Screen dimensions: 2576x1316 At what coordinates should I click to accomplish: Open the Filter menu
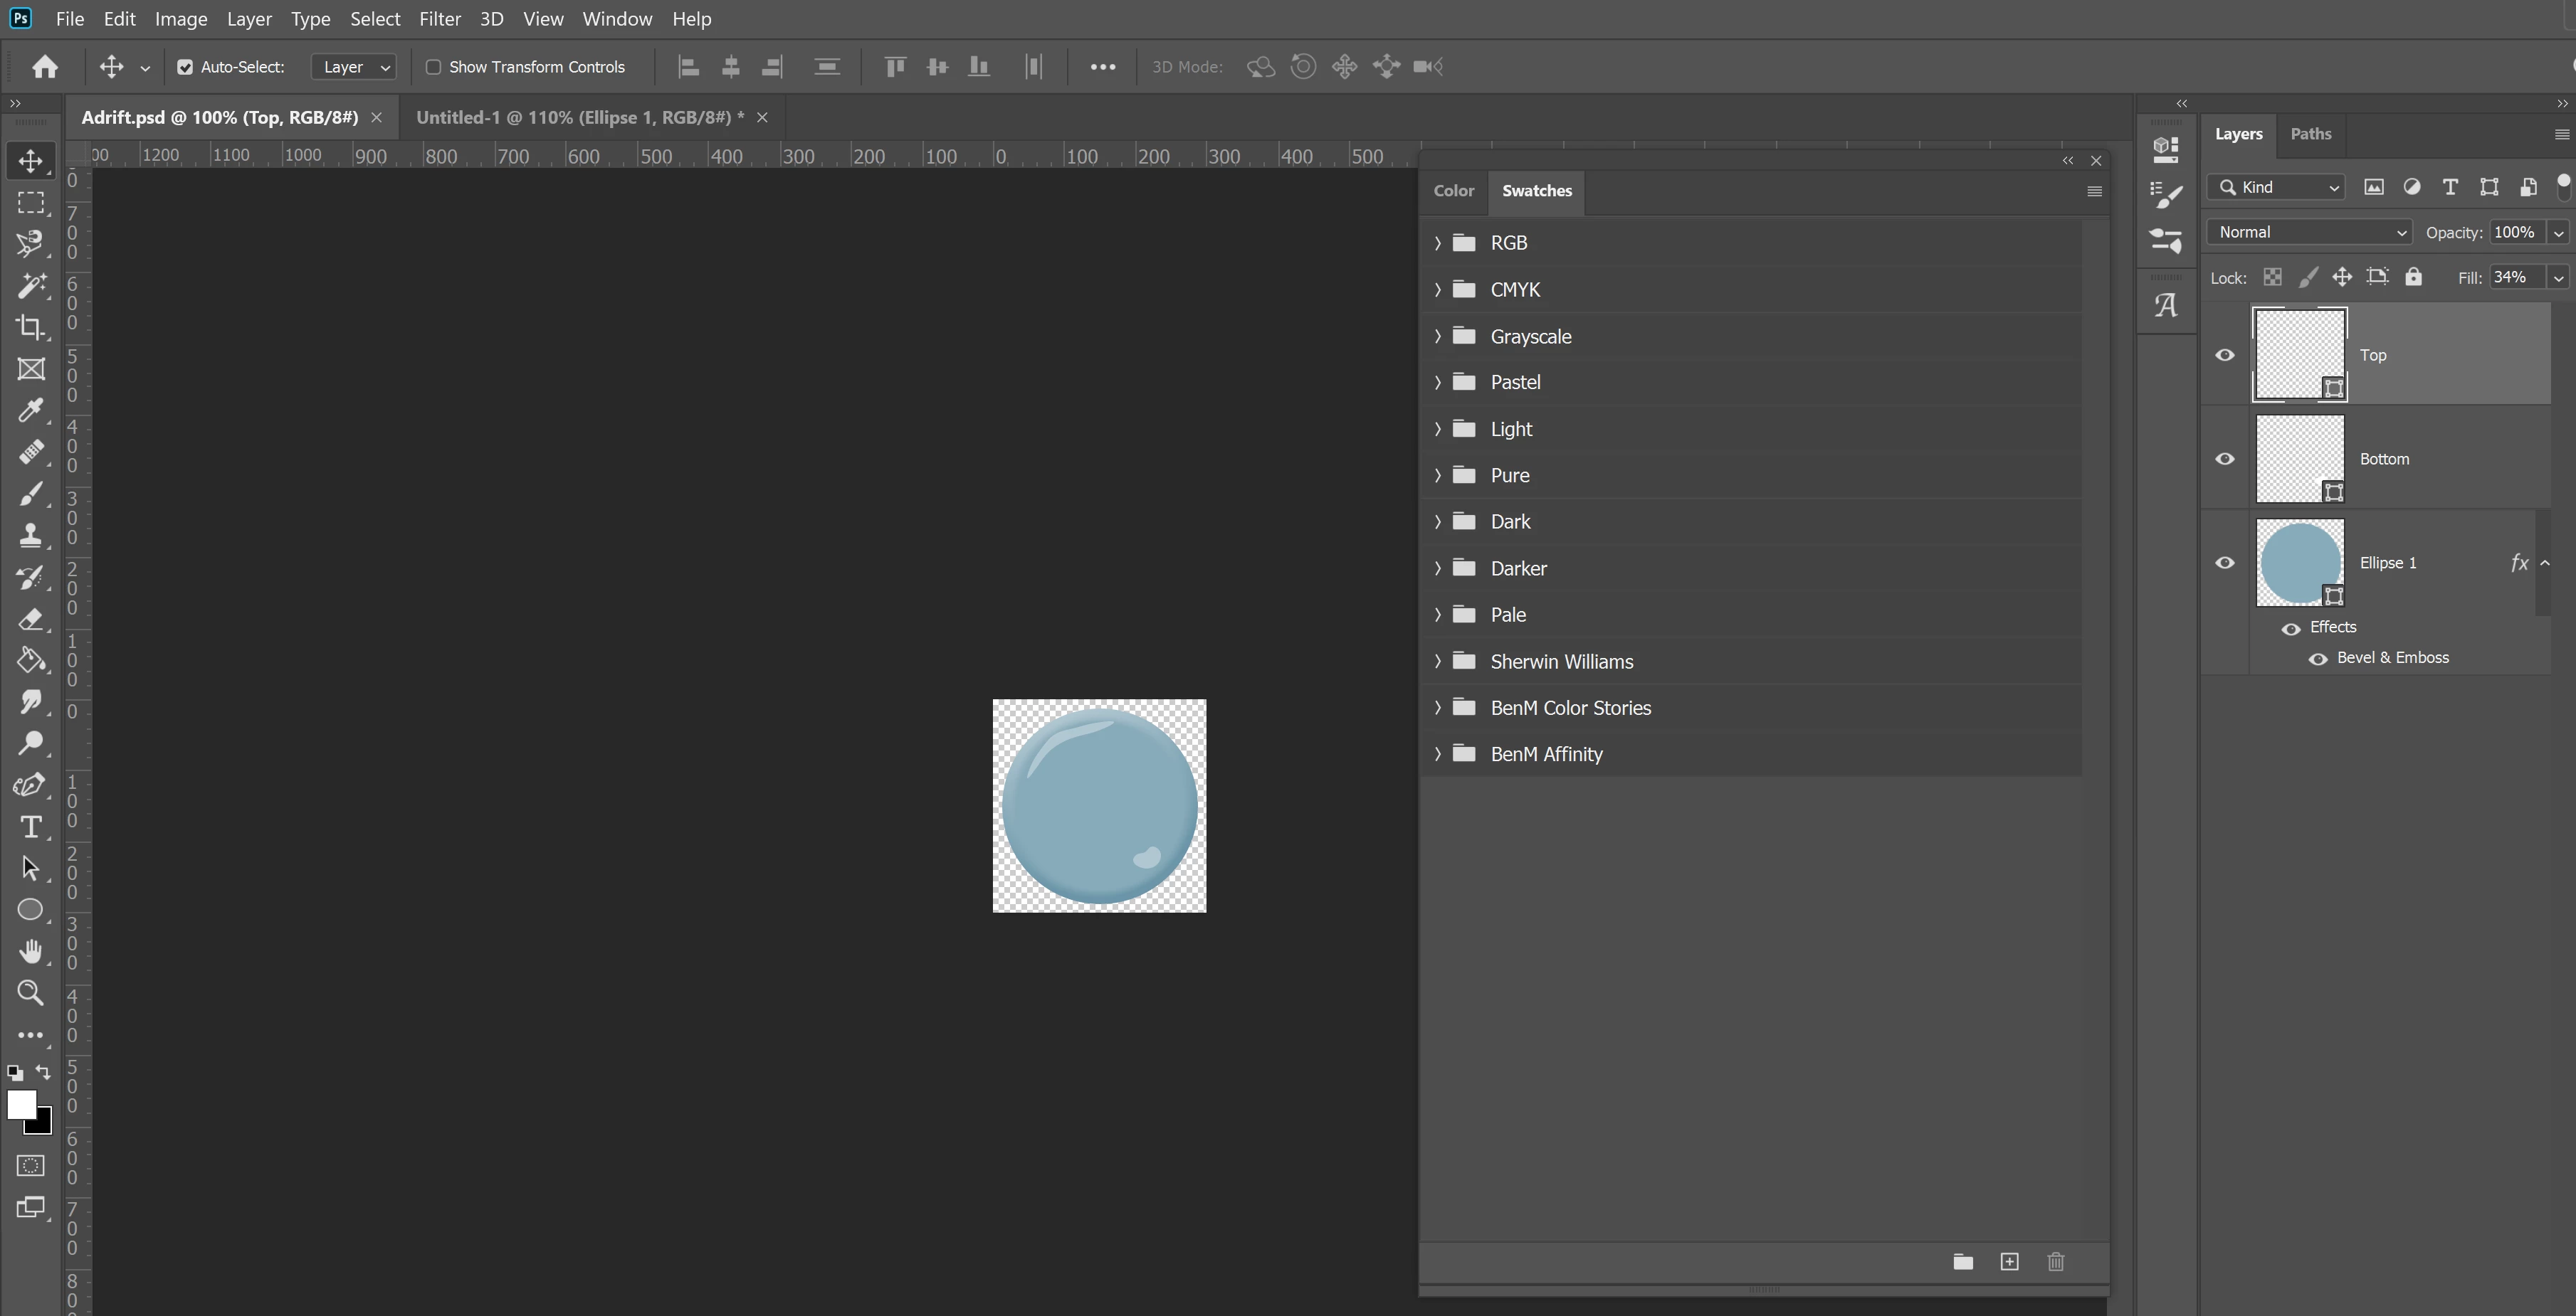tap(439, 19)
